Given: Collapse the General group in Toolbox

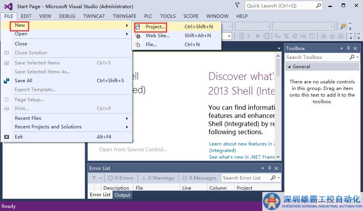Looking at the screenshot, I should tap(289, 67).
